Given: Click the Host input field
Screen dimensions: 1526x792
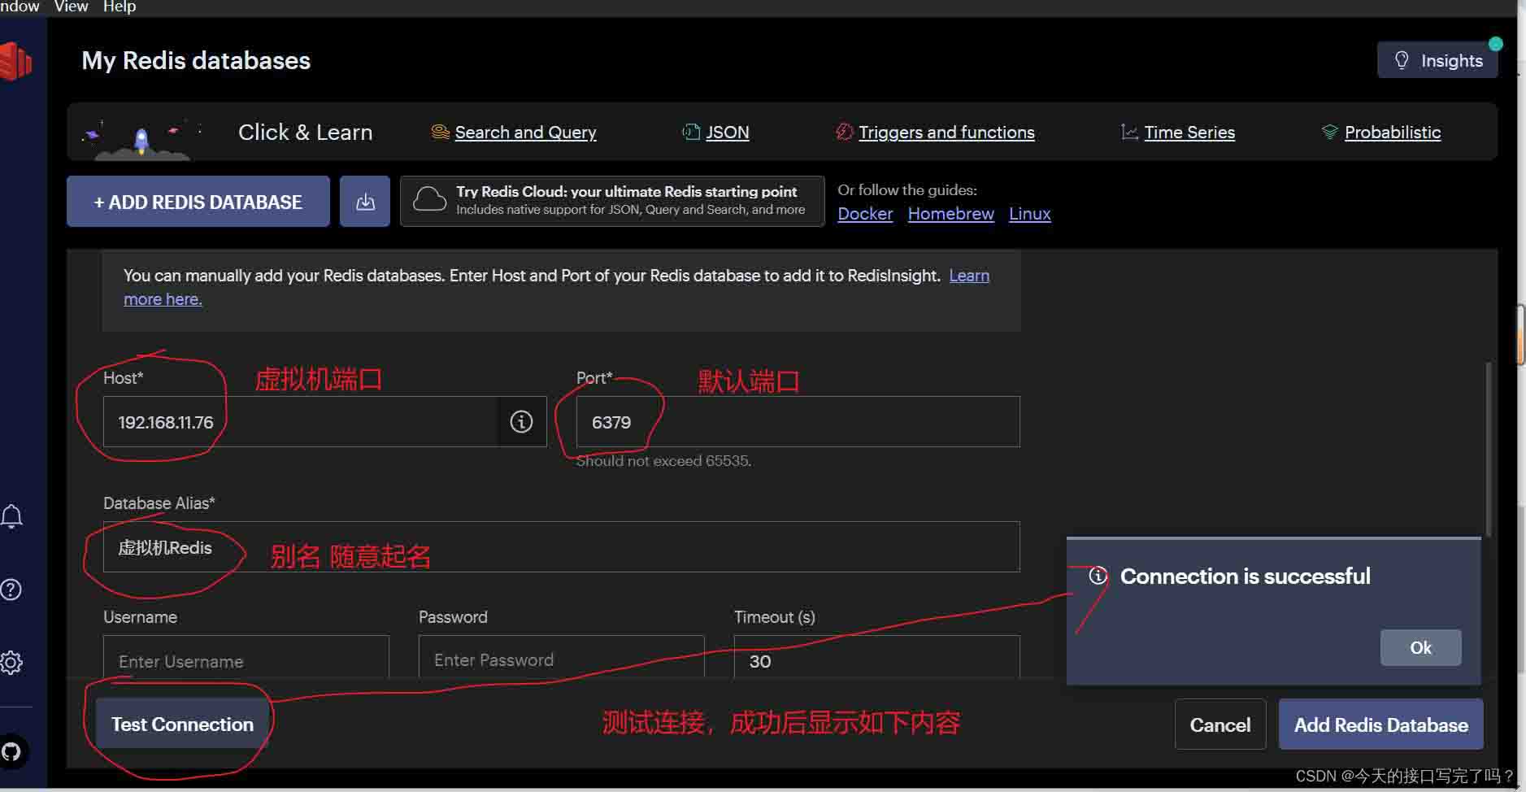Looking at the screenshot, I should pos(301,421).
